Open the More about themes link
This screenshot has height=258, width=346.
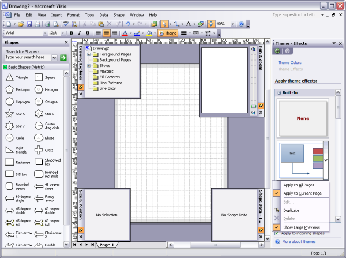299,242
